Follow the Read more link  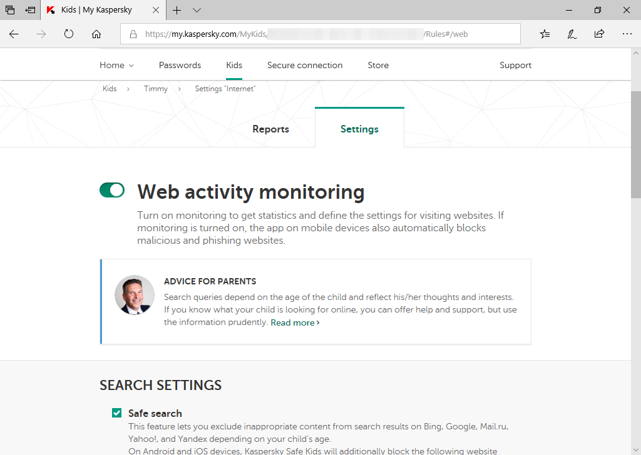point(295,322)
